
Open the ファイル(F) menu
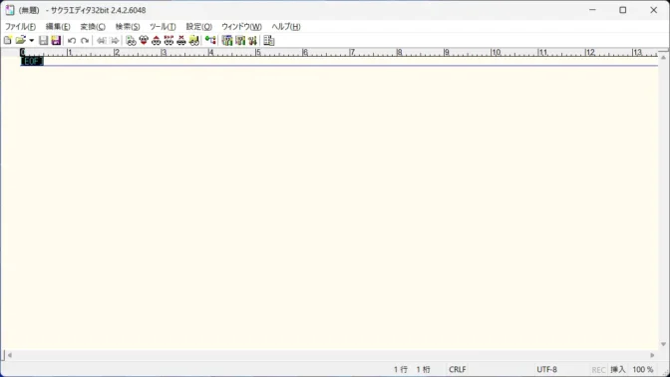tap(21, 27)
